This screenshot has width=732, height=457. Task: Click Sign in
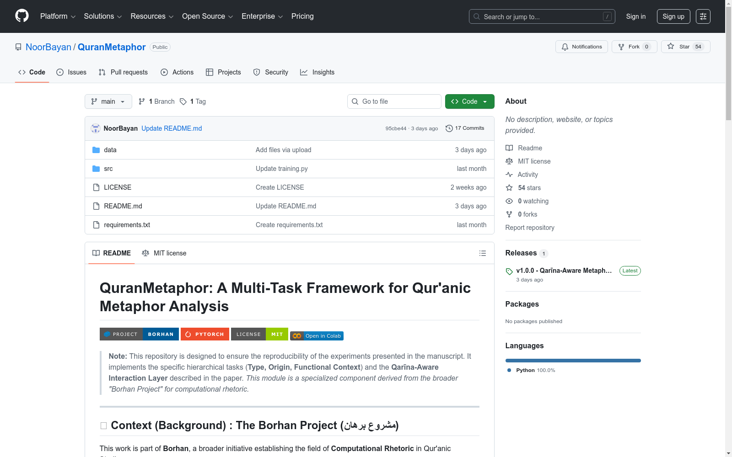coord(636,16)
